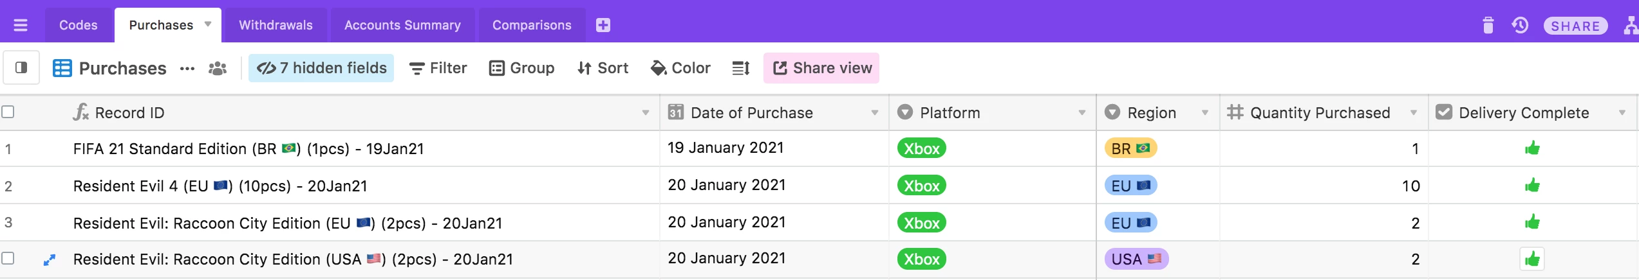Open the revision history clock icon
This screenshot has width=1639, height=280.
[x=1520, y=26]
